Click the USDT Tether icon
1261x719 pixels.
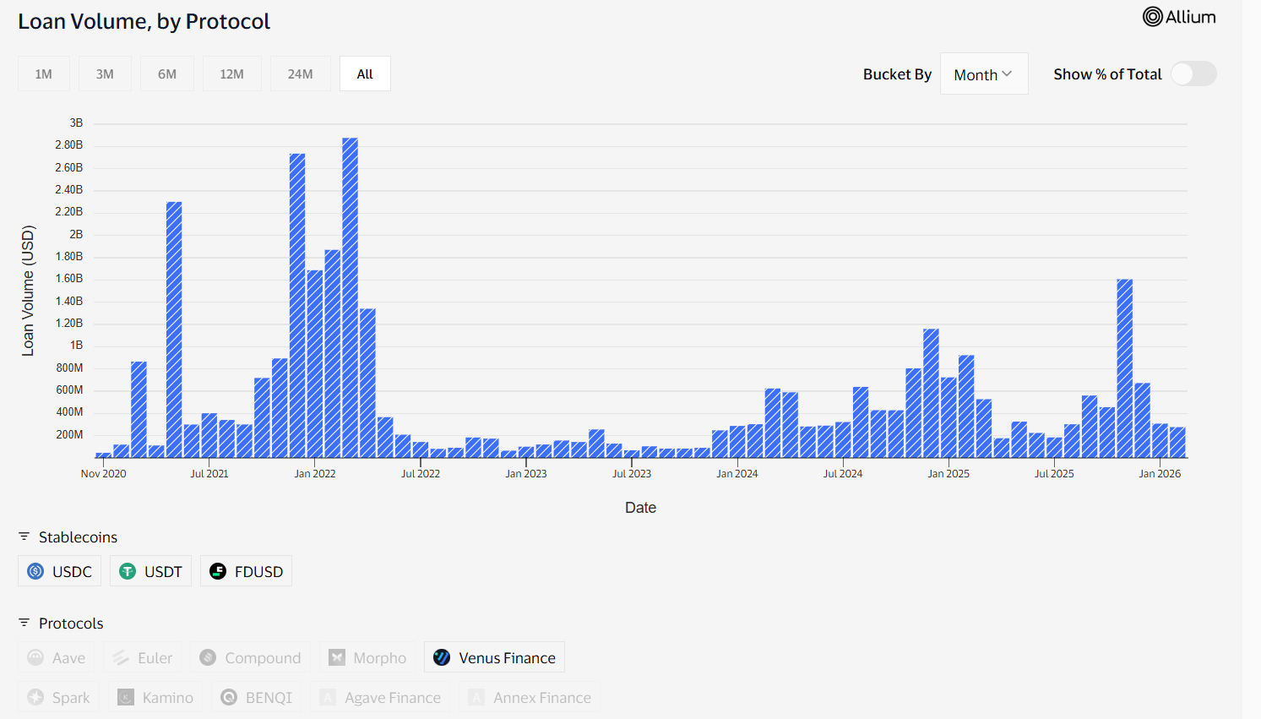coord(128,570)
